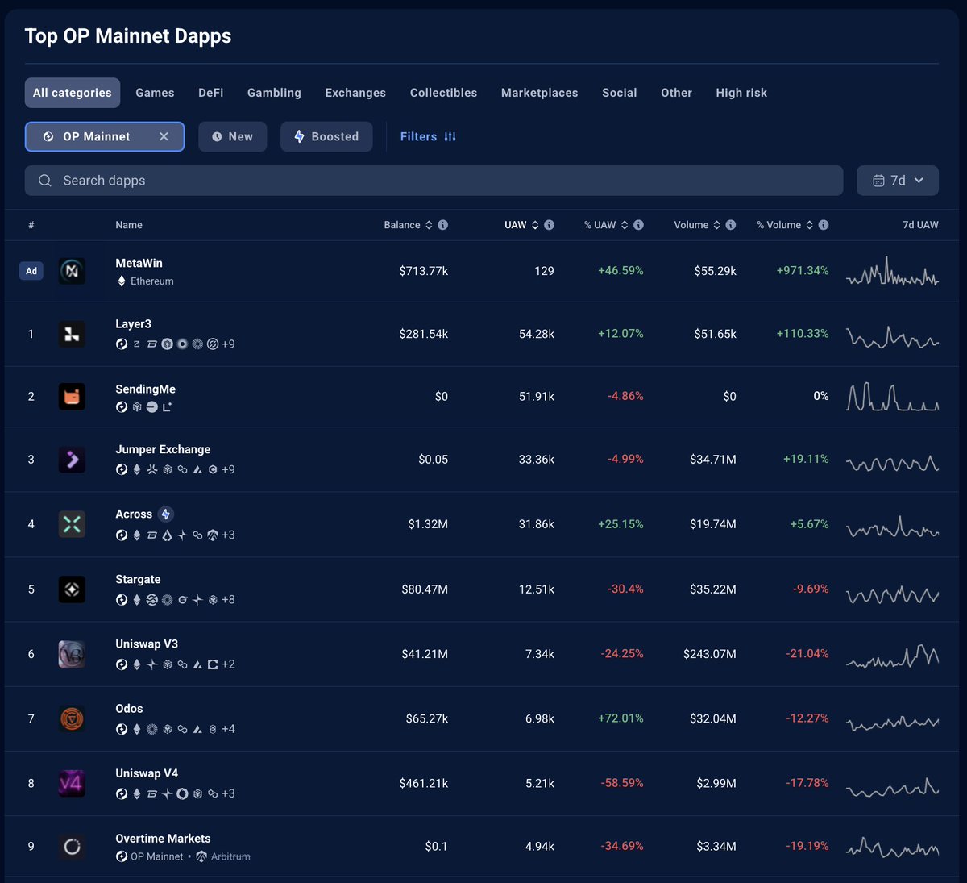This screenshot has height=883, width=967.
Task: Click the SendingMe 7d UAW sparkline
Action: (892, 397)
